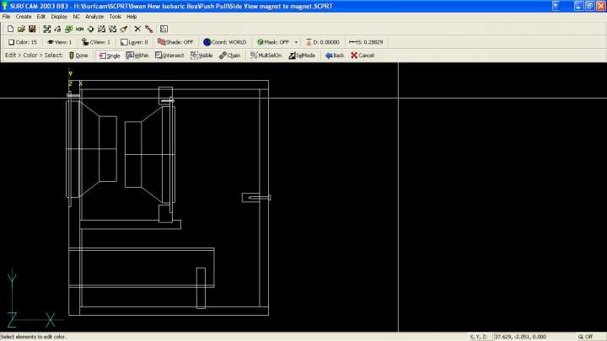
Task: Toggle the Shade: OFF setting
Action: pos(175,42)
